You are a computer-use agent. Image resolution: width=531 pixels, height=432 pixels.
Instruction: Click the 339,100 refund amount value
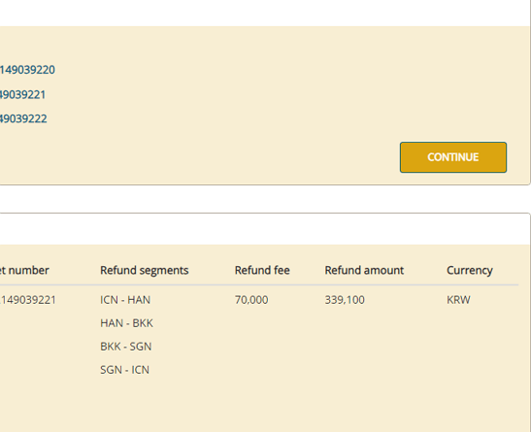[345, 300]
